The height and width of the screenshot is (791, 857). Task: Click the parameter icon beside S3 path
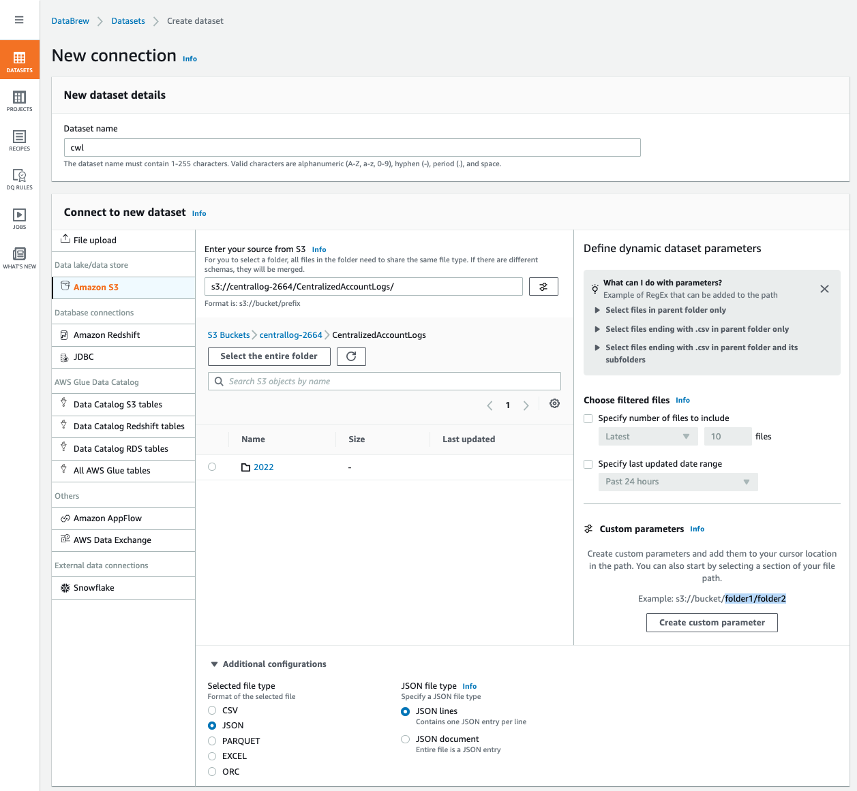543,287
